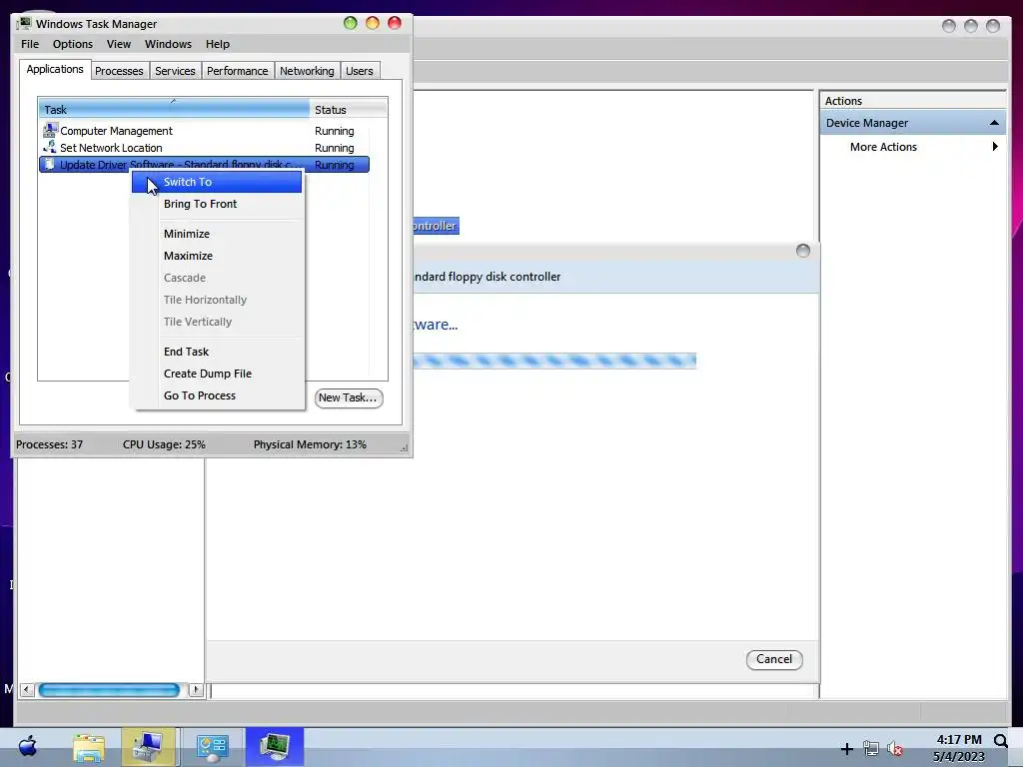Click More Actions in Actions pane

(x=883, y=147)
